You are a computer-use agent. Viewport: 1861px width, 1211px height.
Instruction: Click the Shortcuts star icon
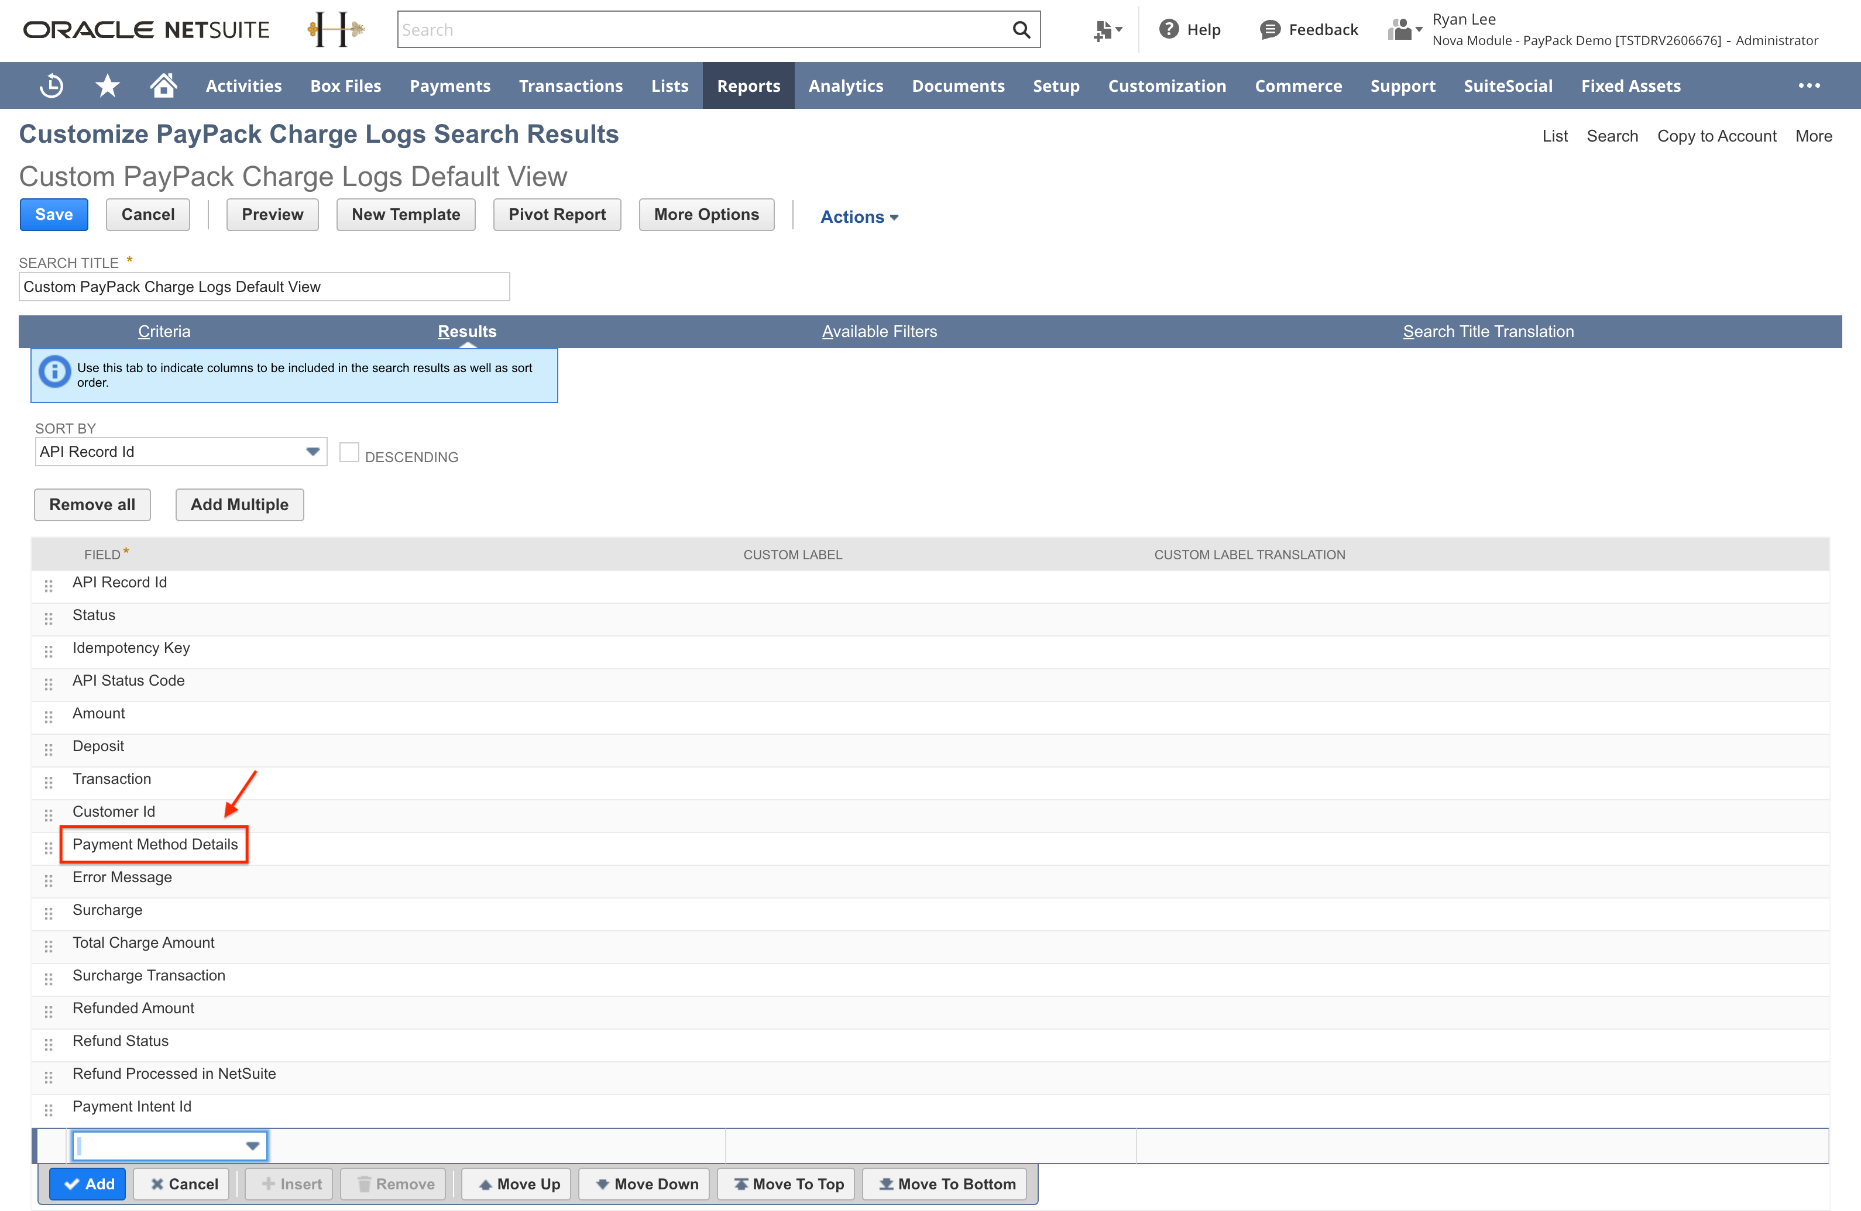click(107, 86)
